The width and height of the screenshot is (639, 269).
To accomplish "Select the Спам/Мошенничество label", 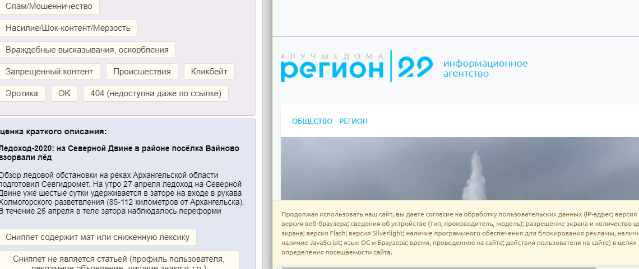I will pos(49,7).
